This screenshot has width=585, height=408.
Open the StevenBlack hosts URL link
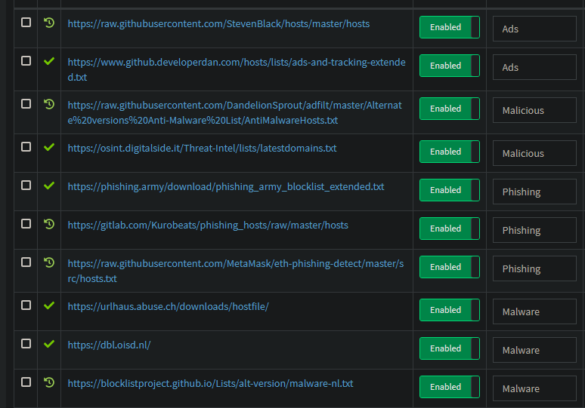(218, 24)
